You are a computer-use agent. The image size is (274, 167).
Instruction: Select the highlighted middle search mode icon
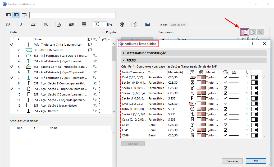[x=16, y=15]
